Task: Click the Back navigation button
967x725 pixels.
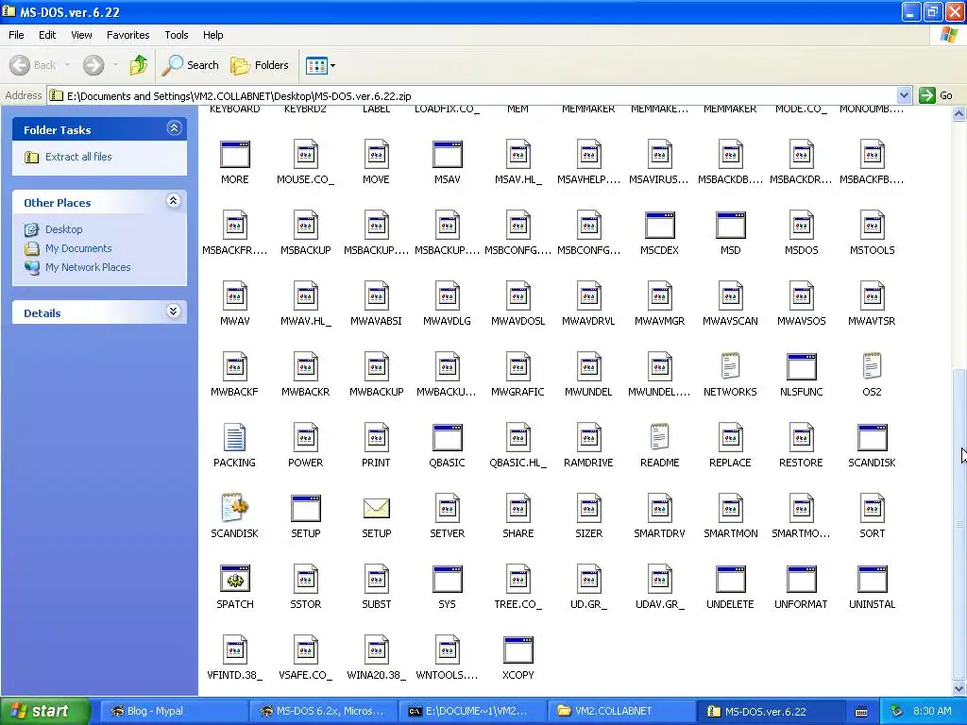Action: click(x=33, y=65)
